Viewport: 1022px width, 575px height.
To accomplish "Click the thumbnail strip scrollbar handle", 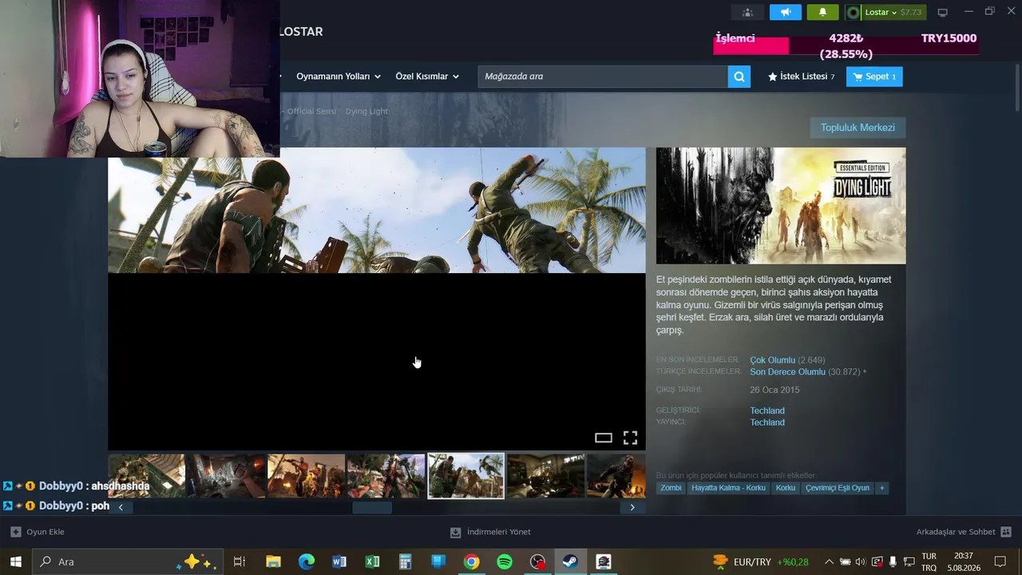I will 372,507.
